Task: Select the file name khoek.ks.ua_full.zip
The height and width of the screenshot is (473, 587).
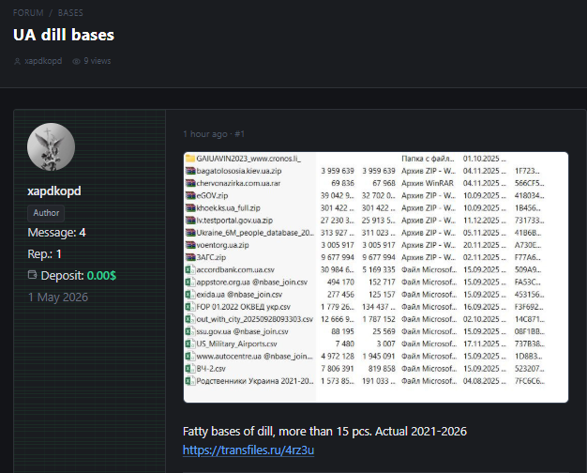Action: coord(228,208)
